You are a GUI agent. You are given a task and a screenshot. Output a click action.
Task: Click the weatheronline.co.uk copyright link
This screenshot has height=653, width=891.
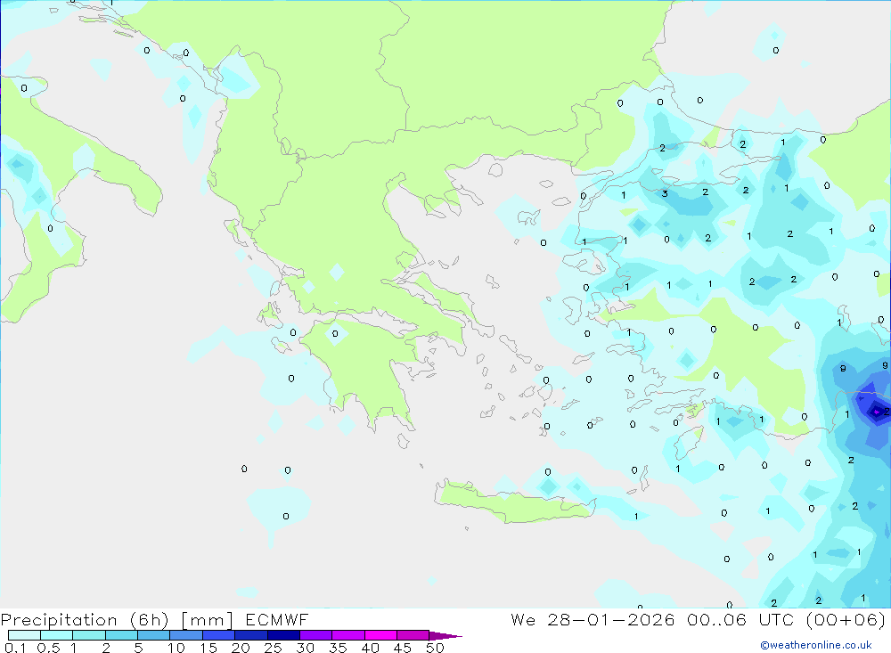pyautogui.click(x=816, y=645)
